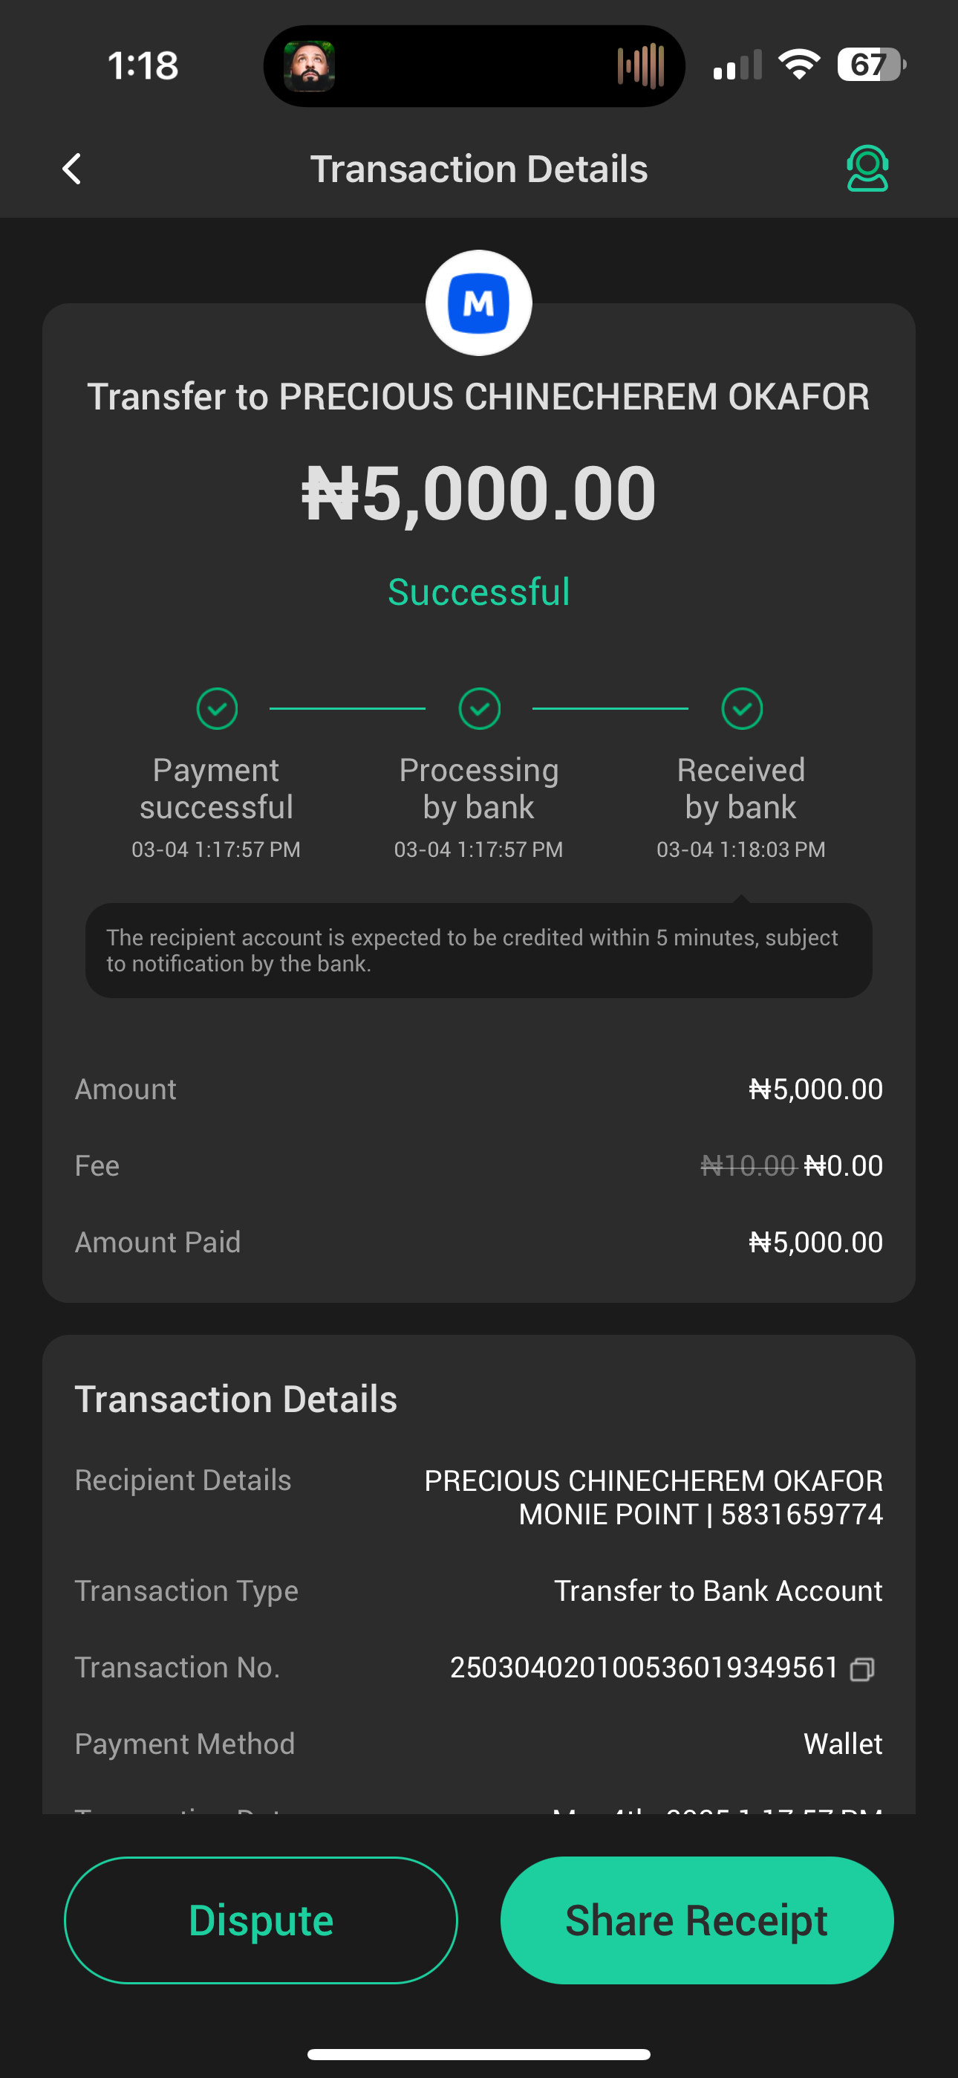Open customer support headset icon
The width and height of the screenshot is (958, 2078).
pos(867,169)
